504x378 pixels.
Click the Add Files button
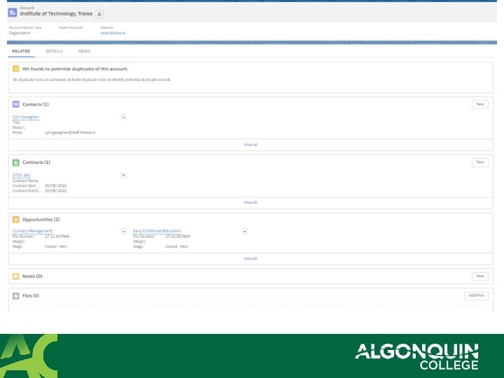[476, 295]
